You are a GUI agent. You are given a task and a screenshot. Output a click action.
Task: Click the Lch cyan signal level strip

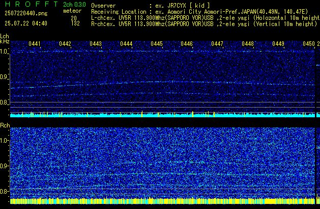point(162,115)
